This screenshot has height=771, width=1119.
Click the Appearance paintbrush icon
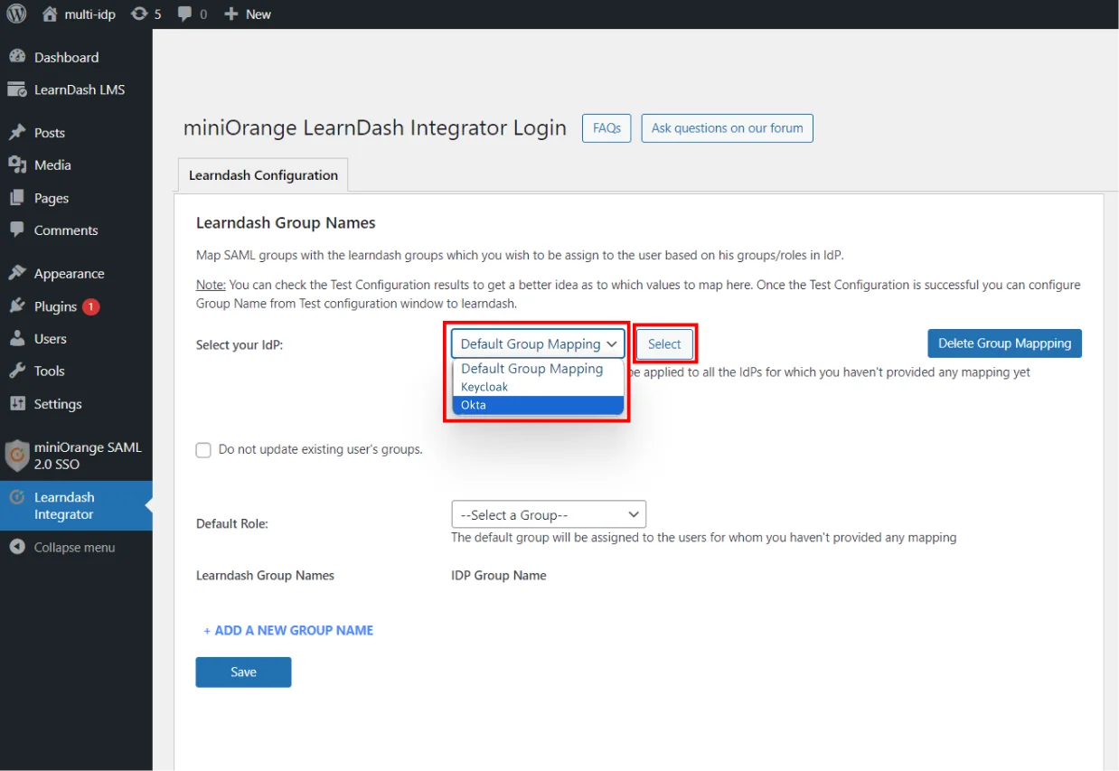click(17, 274)
